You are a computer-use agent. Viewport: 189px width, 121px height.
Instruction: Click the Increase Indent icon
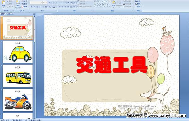click(x=71, y=3)
